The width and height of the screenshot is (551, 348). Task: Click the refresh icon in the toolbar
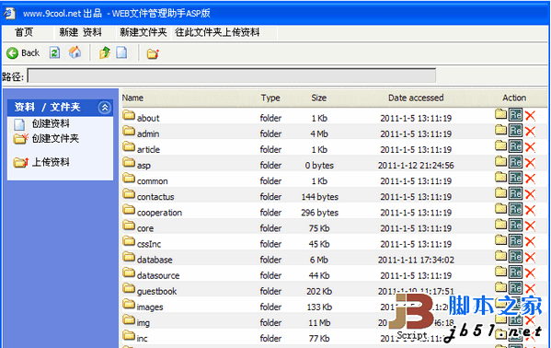click(x=54, y=52)
